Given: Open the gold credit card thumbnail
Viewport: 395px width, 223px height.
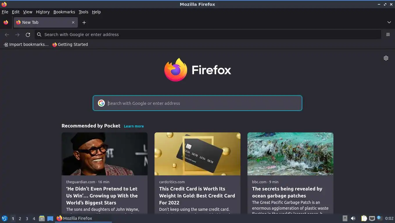Looking at the screenshot, I should (x=198, y=154).
